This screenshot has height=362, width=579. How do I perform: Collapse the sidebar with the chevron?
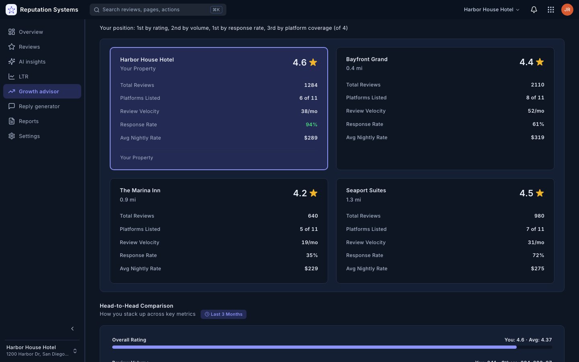[x=72, y=329]
